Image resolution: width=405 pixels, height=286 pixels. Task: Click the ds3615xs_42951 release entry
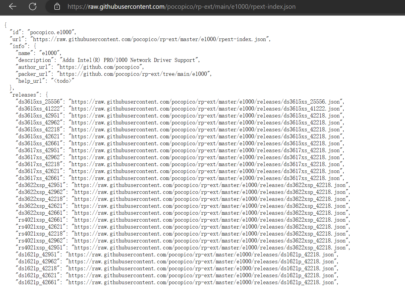pyautogui.click(x=180, y=116)
